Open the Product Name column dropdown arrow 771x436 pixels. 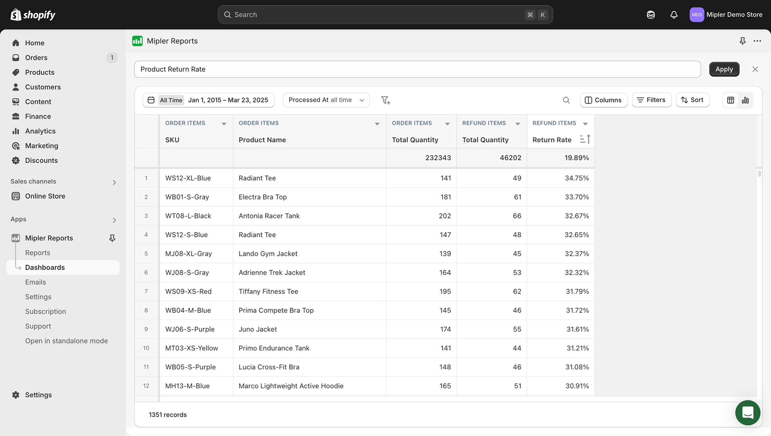coord(377,124)
